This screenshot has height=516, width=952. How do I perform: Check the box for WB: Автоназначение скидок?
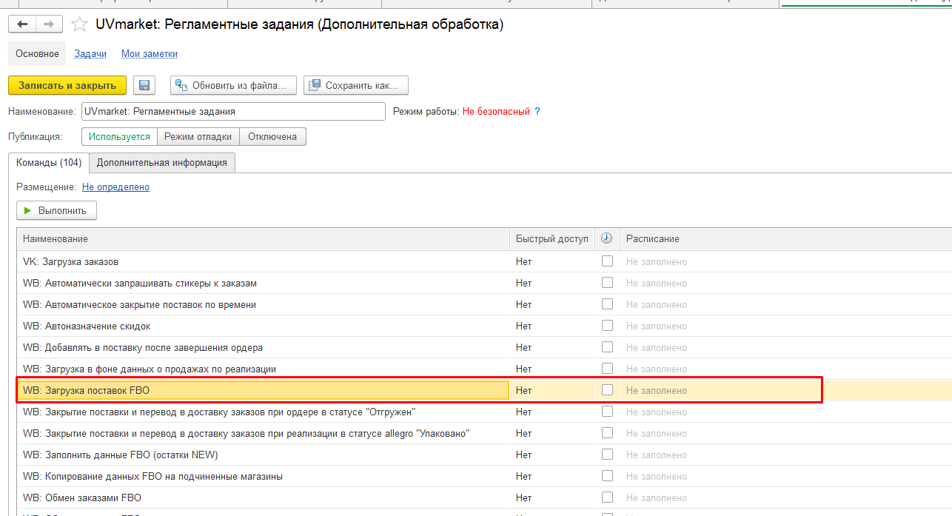607,326
